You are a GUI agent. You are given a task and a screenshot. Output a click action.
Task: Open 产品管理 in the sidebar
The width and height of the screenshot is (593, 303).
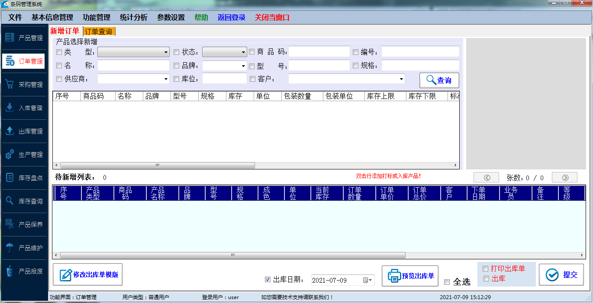[24, 38]
